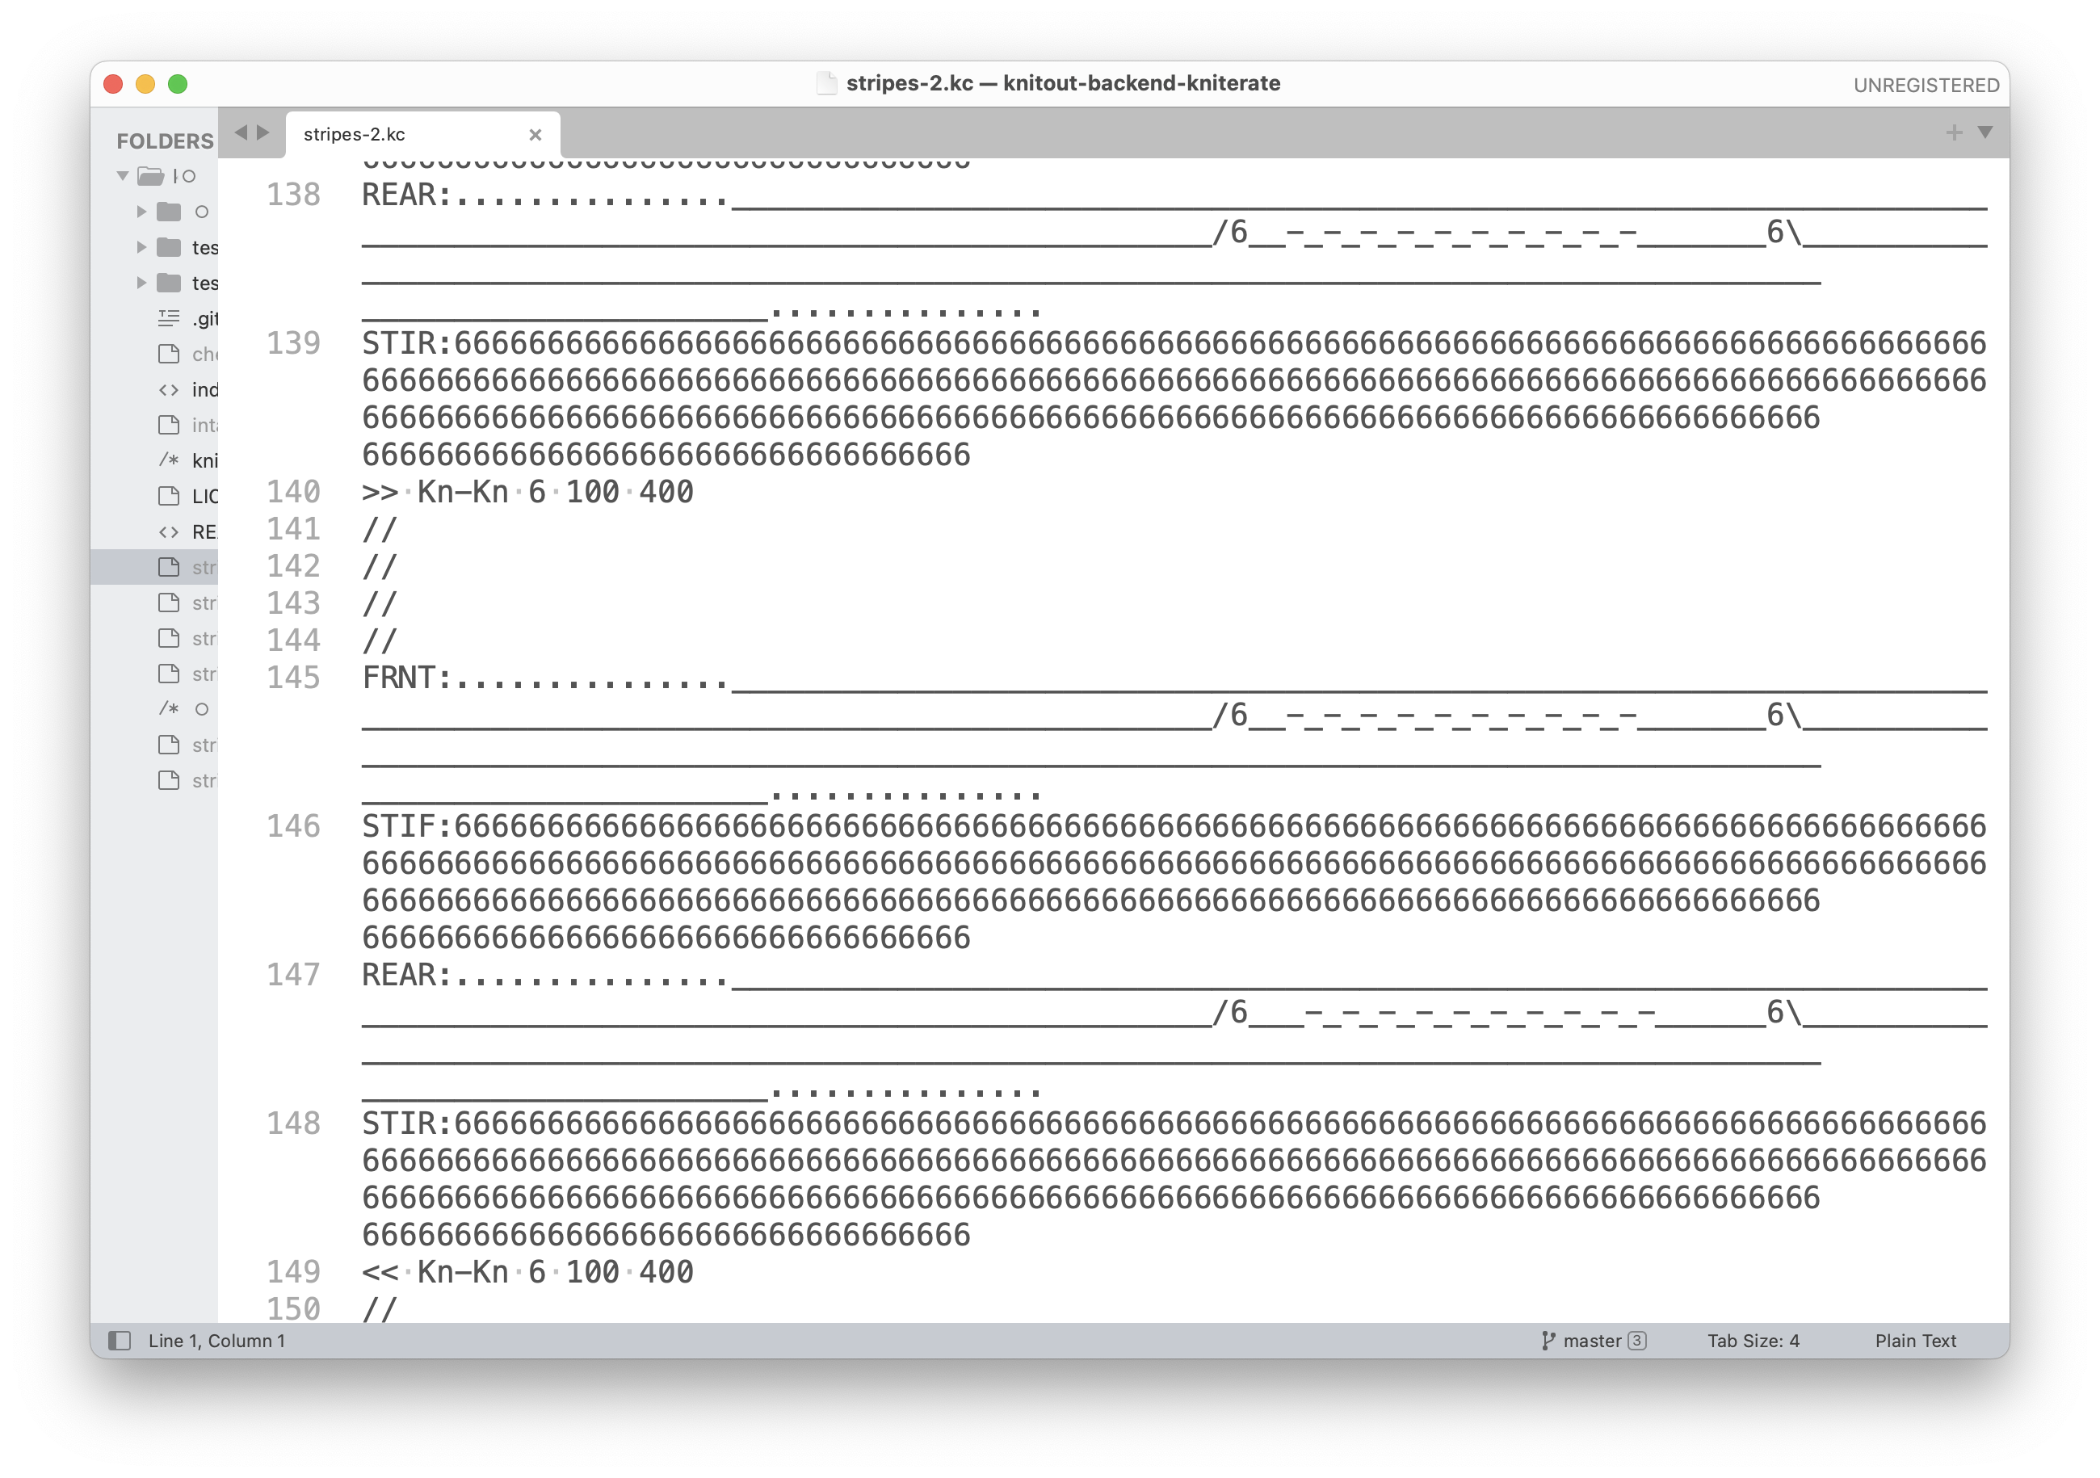
Task: Open the 'kni' file with comment icon
Action: click(x=204, y=460)
